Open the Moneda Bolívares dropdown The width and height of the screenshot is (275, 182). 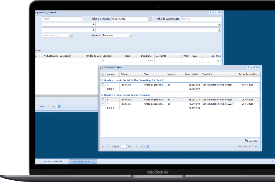(x=131, y=35)
